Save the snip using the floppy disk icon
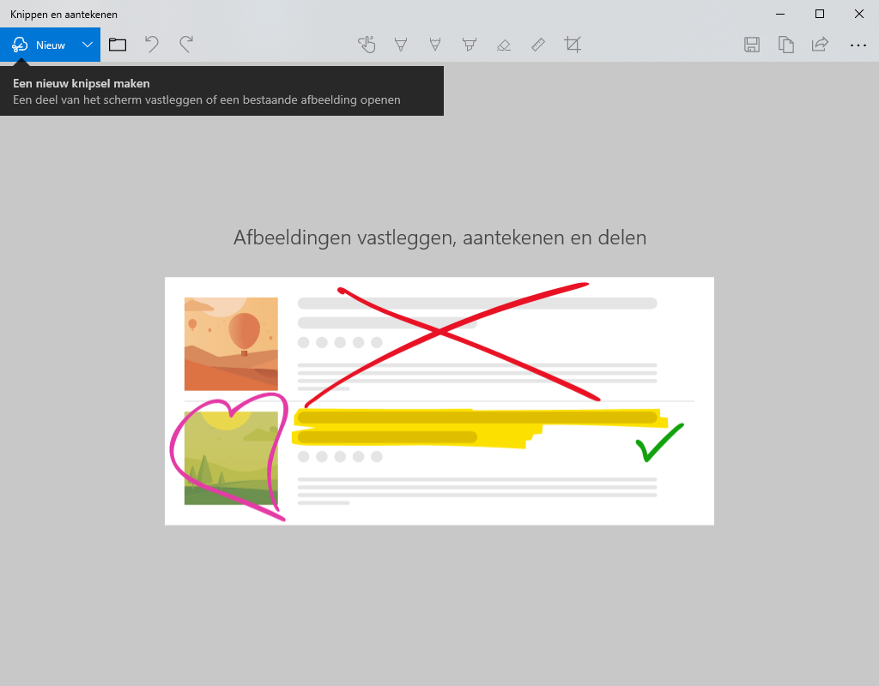Screen dimensions: 879x686 [752, 45]
